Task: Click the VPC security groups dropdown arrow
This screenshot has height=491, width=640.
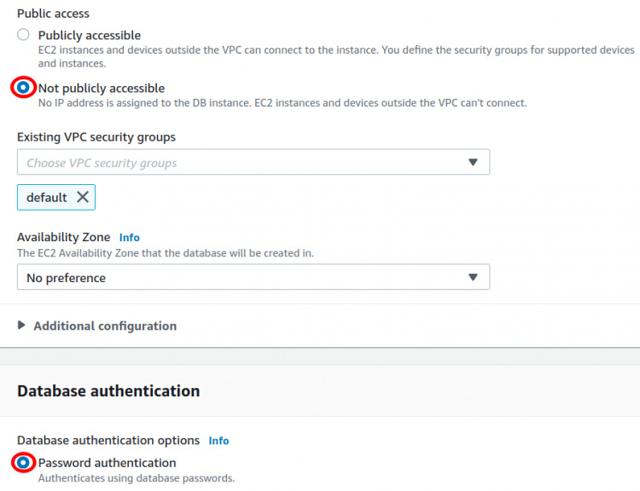Action: 473,162
